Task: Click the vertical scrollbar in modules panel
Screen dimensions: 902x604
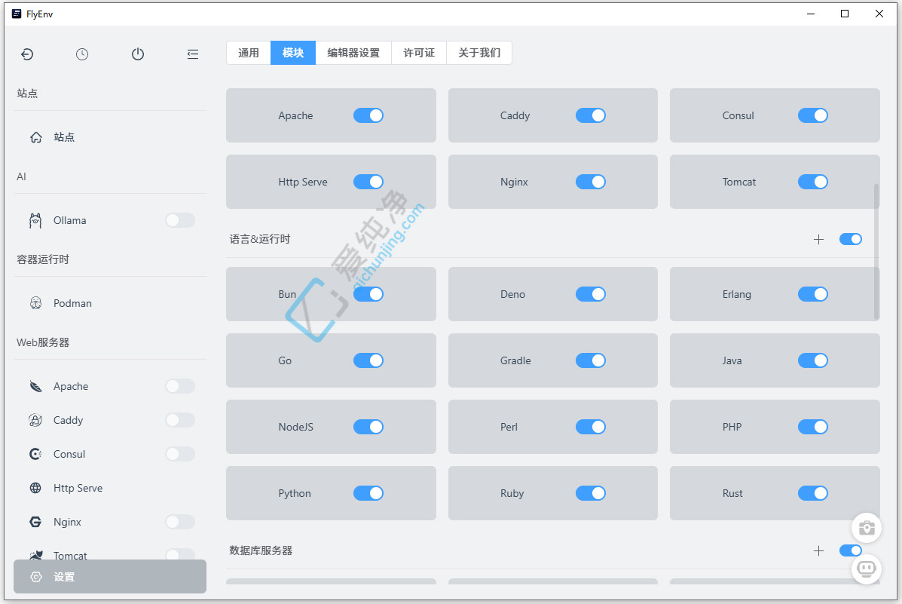Action: coord(876,250)
